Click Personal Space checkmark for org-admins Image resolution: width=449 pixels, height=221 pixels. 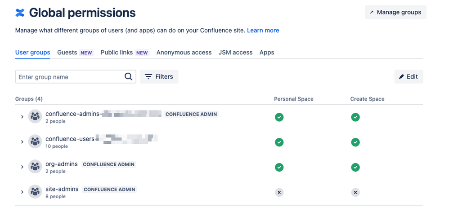click(x=279, y=167)
